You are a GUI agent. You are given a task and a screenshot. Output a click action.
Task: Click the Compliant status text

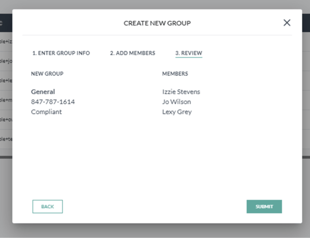pyautogui.click(x=46, y=112)
